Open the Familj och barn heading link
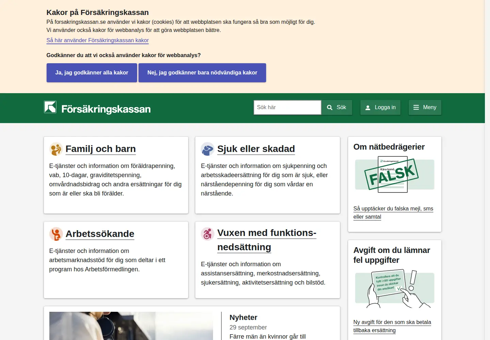The height and width of the screenshot is (340, 490). pyautogui.click(x=101, y=149)
